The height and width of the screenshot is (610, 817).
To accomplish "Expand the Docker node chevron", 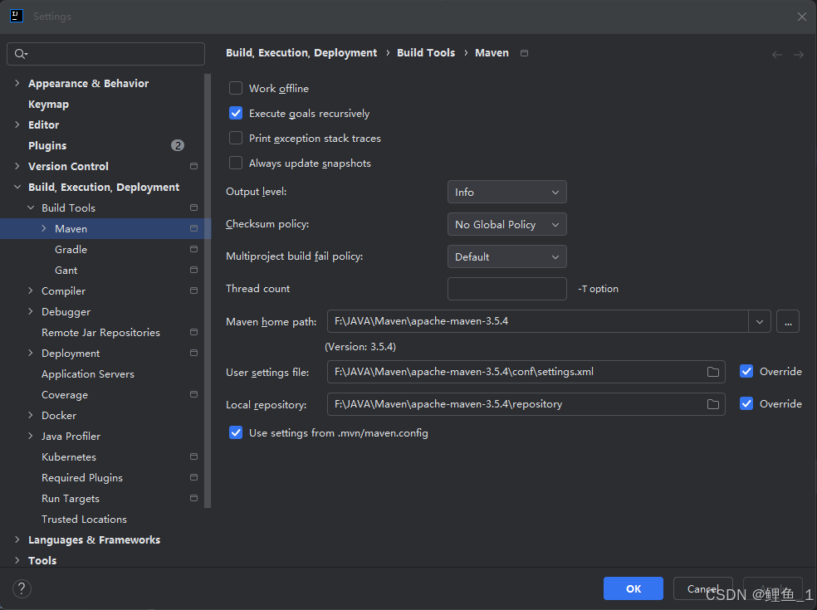I will [30, 415].
